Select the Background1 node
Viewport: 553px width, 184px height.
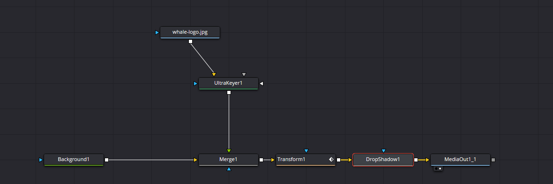[74, 160]
